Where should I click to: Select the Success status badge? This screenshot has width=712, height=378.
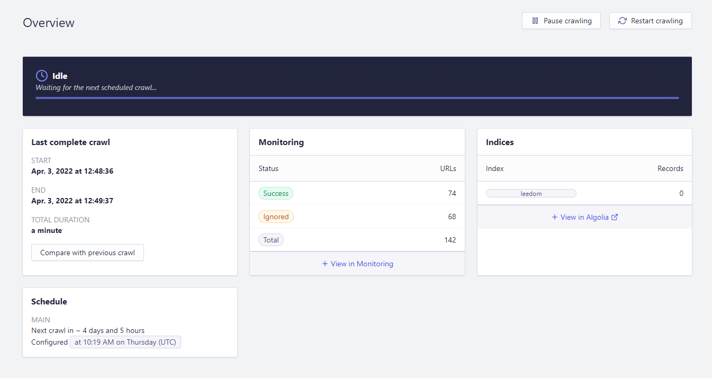coord(275,193)
